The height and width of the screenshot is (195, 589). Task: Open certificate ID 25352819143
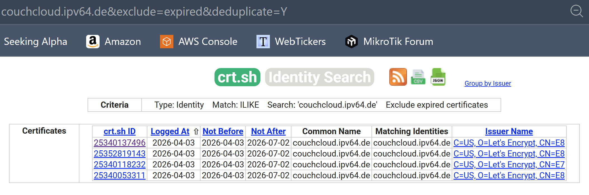(120, 154)
